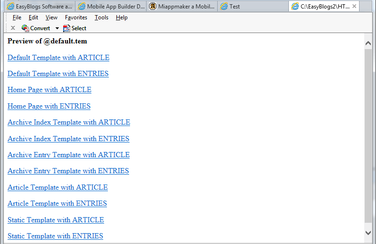Viewport: 376px width, 244px height.
Task: Open Static Template with ENTRIES link
Action: pyautogui.click(x=55, y=236)
